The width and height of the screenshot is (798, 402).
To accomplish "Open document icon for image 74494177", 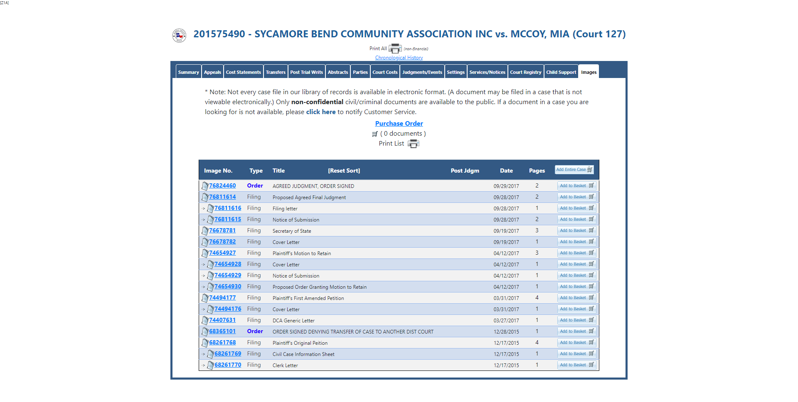I will [205, 298].
